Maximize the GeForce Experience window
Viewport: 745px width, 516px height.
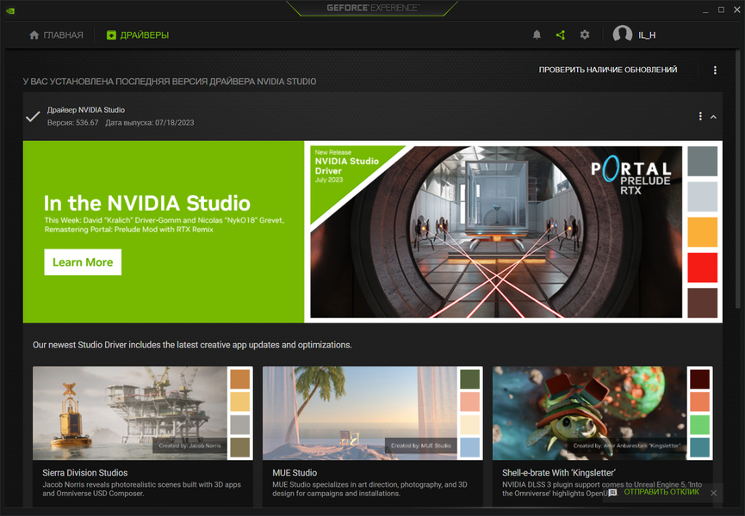721,9
